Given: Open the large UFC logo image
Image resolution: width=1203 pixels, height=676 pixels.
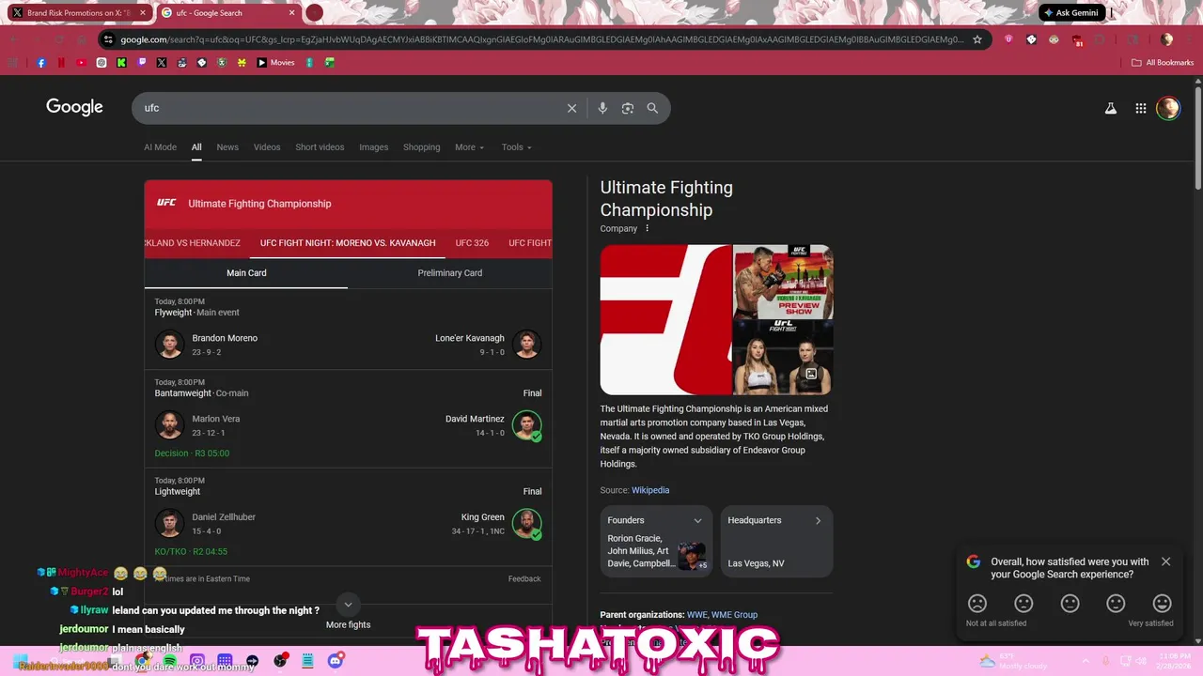Looking at the screenshot, I should click(665, 319).
